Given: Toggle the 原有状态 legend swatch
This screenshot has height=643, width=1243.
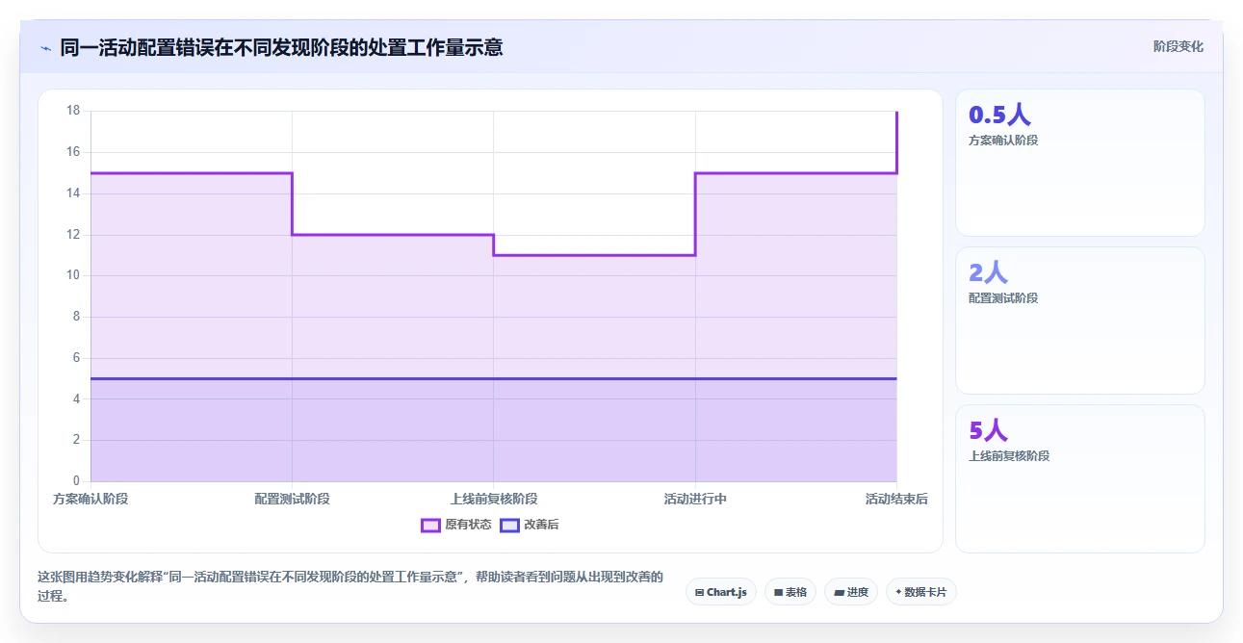Looking at the screenshot, I should pyautogui.click(x=430, y=525).
